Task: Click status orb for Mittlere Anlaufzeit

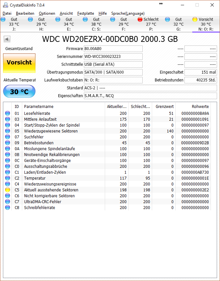Action: [x=8, y=119]
